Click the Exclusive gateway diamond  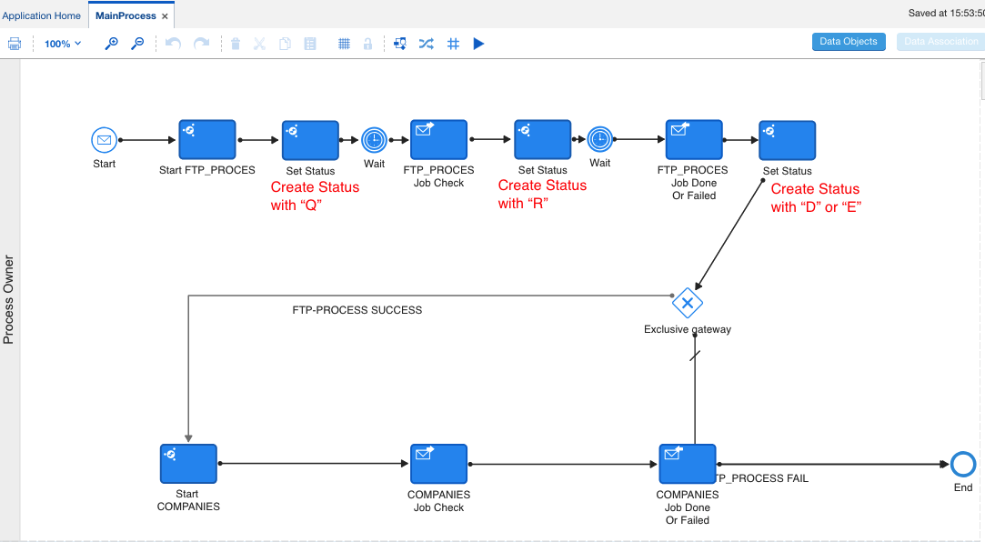[x=688, y=303]
